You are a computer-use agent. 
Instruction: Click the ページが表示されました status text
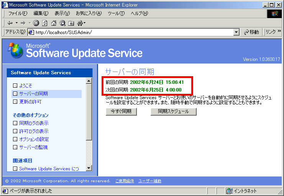tap(31, 191)
